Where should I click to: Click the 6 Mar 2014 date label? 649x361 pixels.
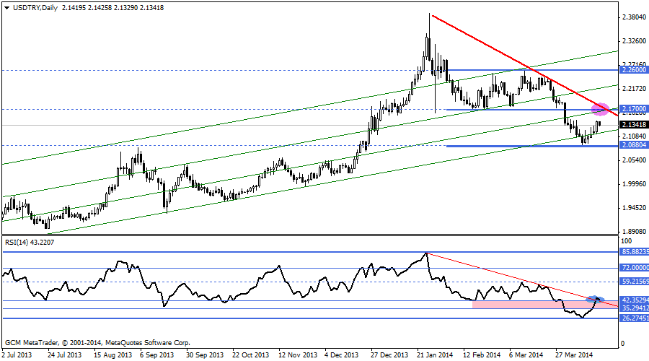526,355
